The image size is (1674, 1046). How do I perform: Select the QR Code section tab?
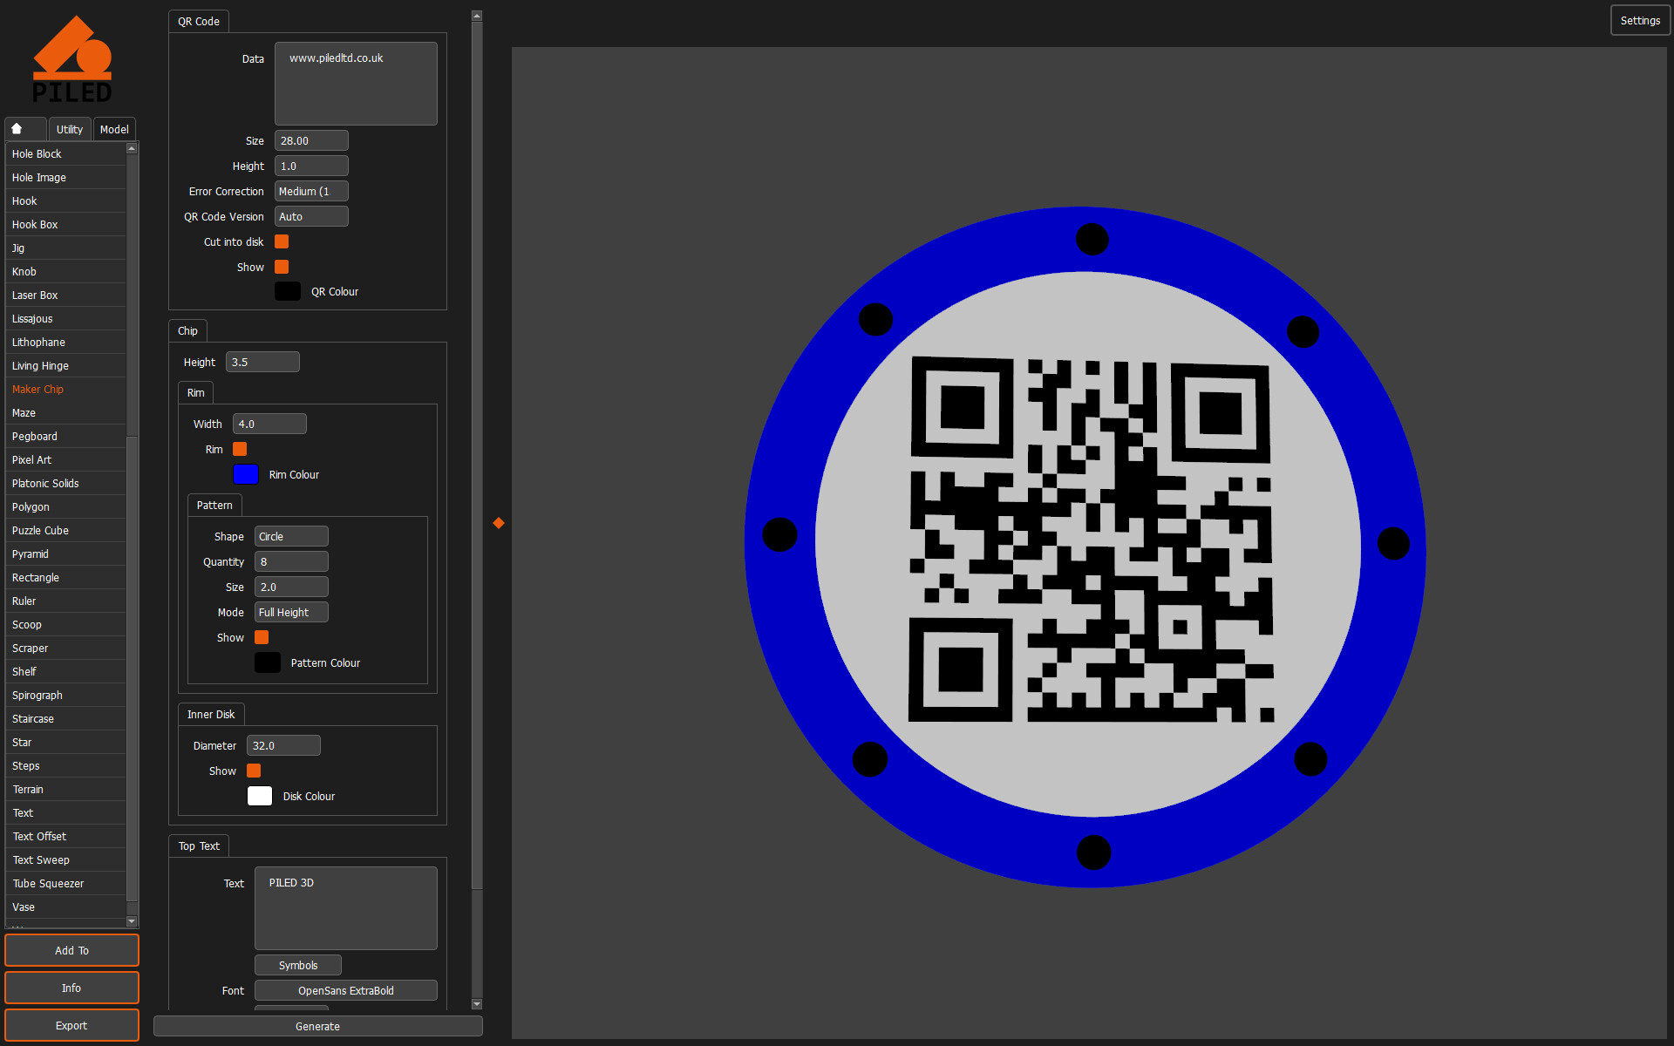199,21
